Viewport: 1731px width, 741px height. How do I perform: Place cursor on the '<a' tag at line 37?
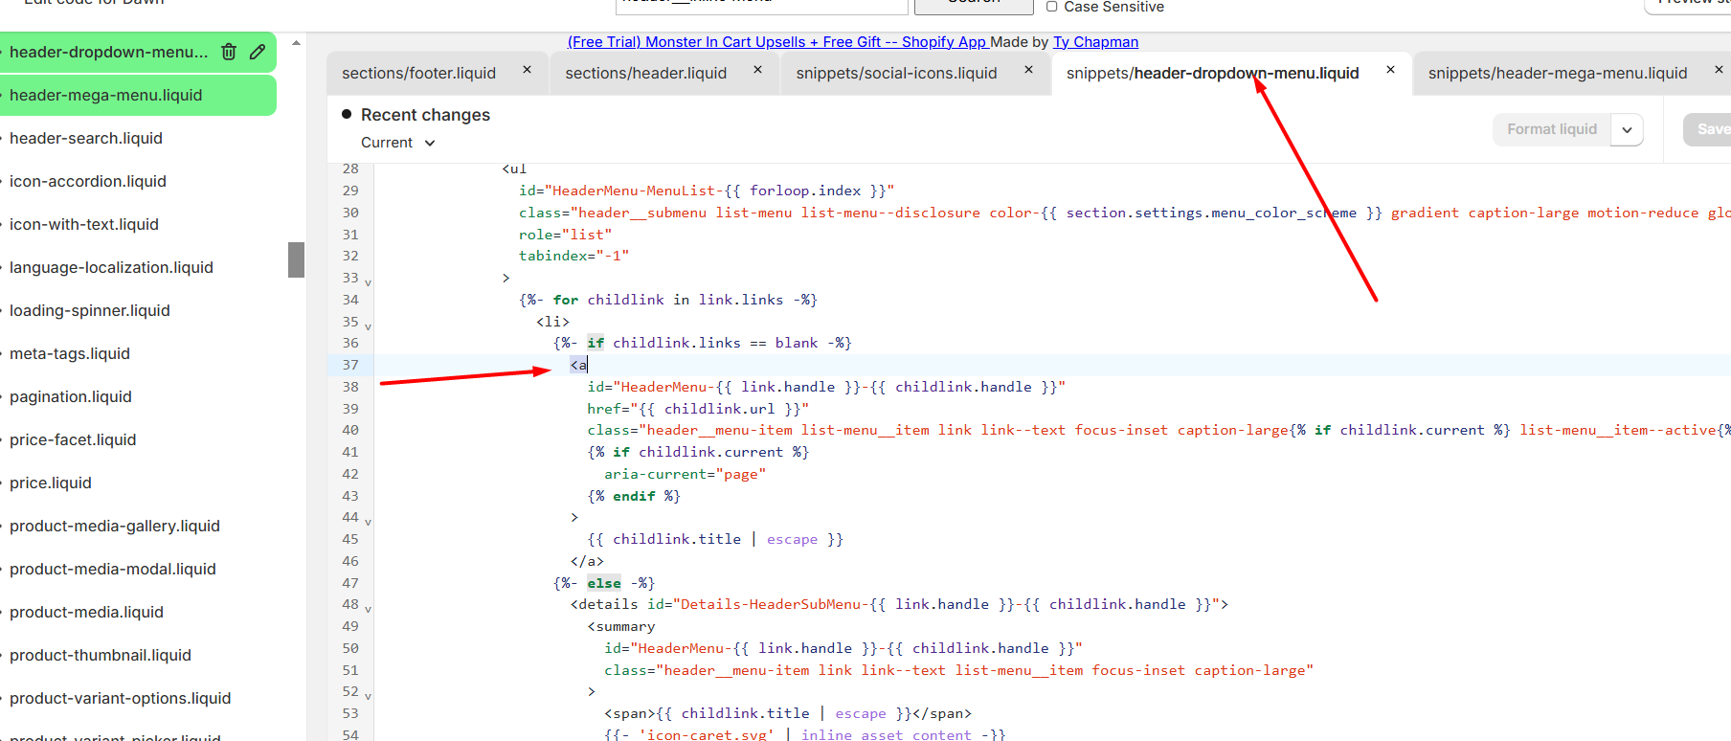pyautogui.click(x=579, y=365)
